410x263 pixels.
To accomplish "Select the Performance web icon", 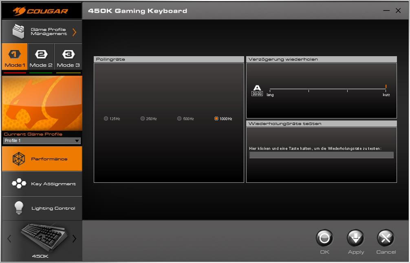I will coord(19,159).
